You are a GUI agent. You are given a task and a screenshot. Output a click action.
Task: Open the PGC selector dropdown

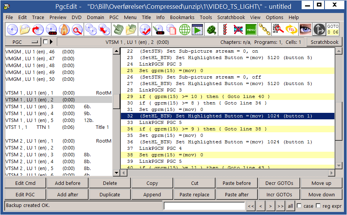pyautogui.click(x=22, y=42)
